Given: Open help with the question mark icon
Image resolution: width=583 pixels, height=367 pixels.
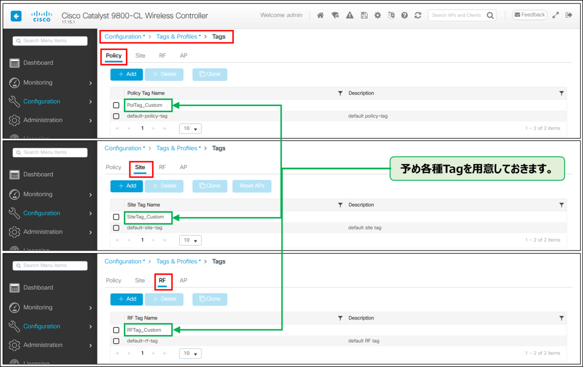Looking at the screenshot, I should click(x=404, y=15).
